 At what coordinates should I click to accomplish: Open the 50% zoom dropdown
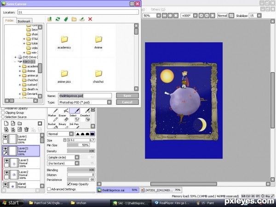[159, 16]
